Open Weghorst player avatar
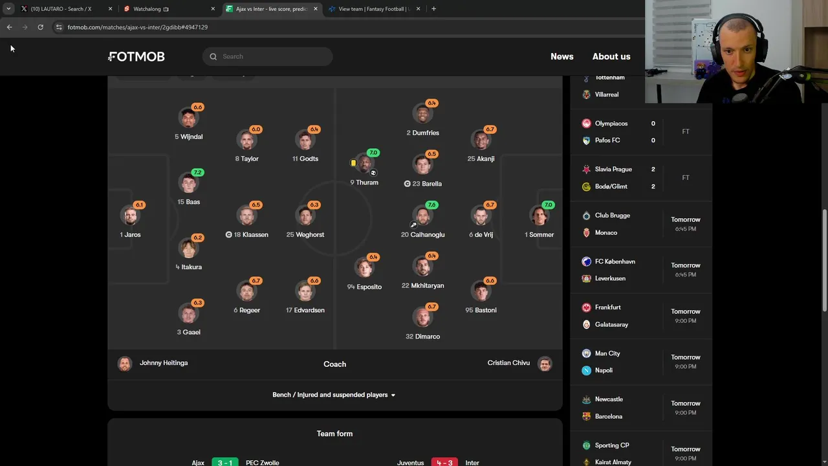Image resolution: width=828 pixels, height=466 pixels. pyautogui.click(x=305, y=216)
